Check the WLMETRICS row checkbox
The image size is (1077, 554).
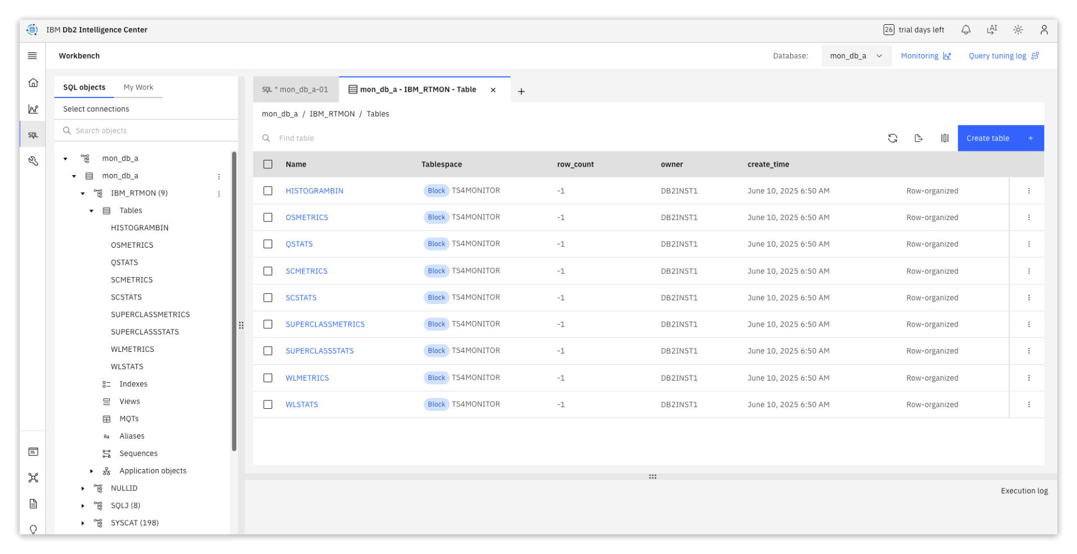point(268,378)
